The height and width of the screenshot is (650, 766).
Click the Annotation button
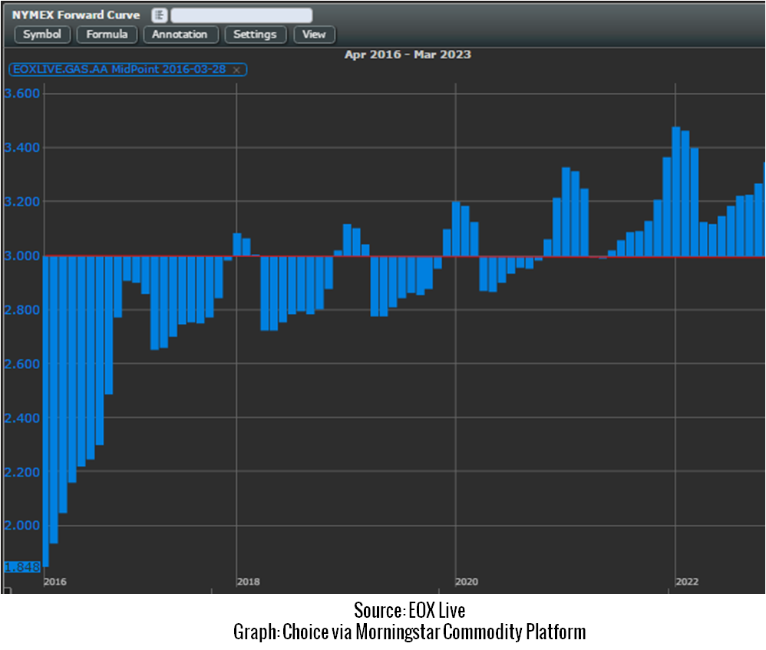[180, 35]
